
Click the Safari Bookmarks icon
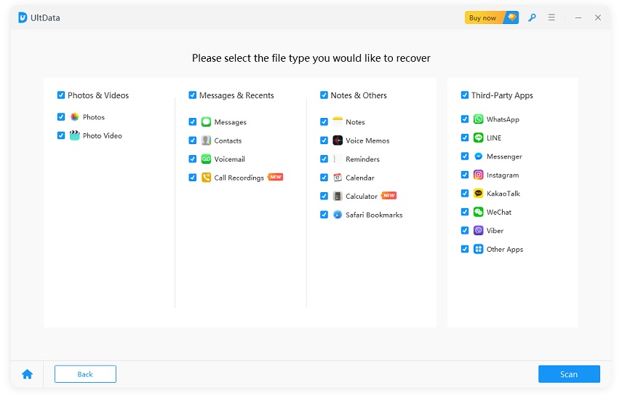click(x=338, y=215)
